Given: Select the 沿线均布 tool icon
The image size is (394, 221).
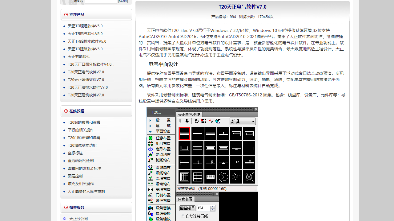Looking at the screenshot, I should pos(151,173).
